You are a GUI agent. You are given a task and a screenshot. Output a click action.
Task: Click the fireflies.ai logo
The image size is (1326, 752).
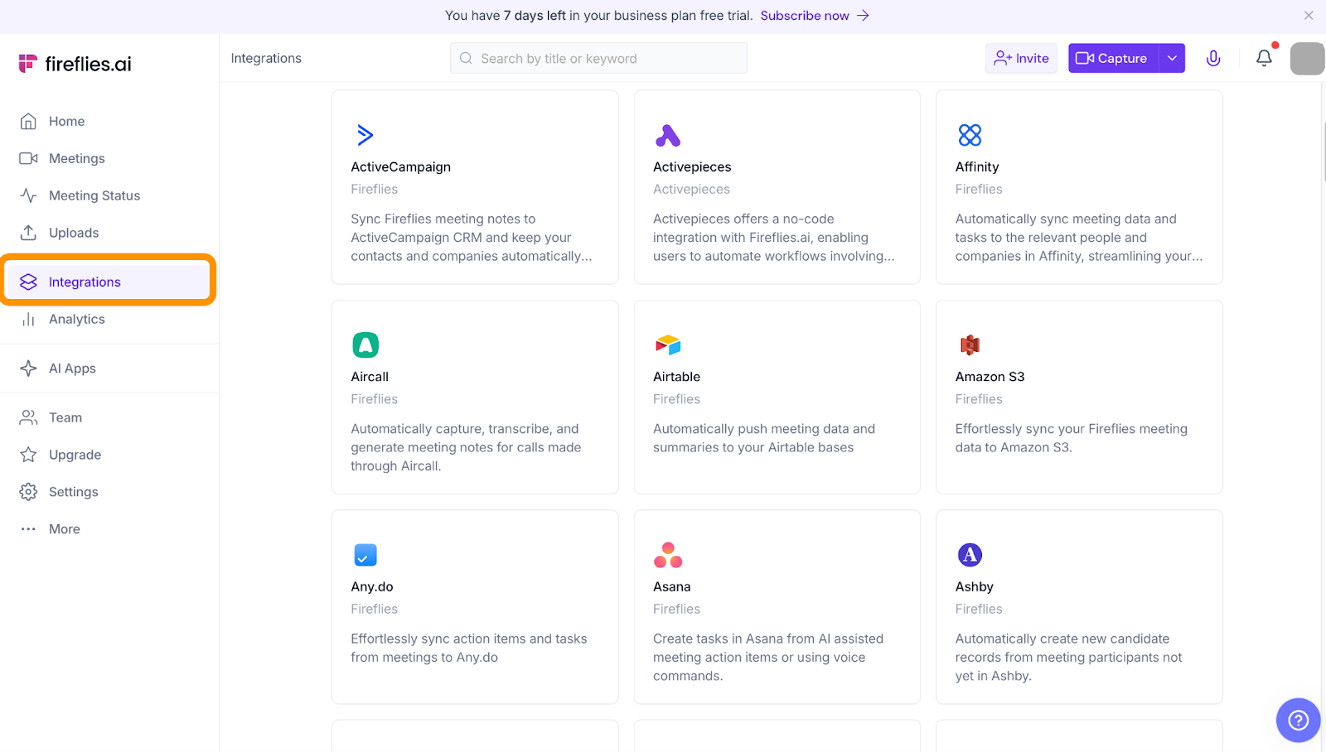75,64
